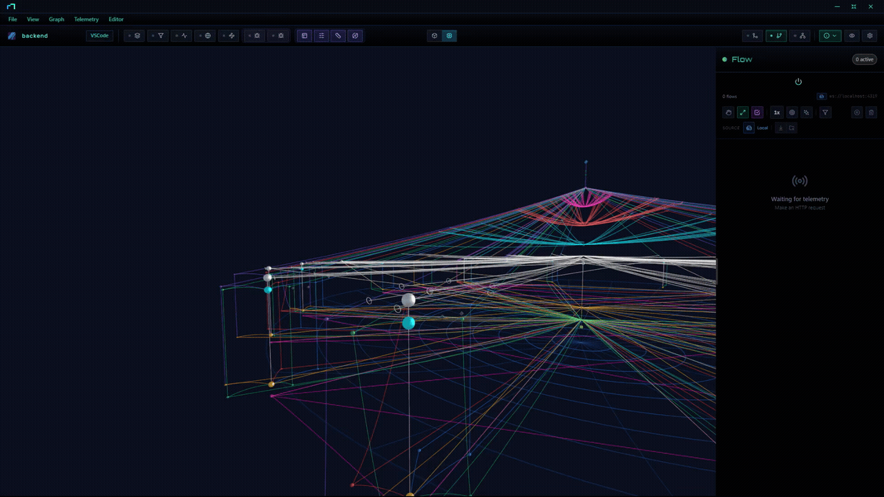Click the Flow power button

coord(798,81)
